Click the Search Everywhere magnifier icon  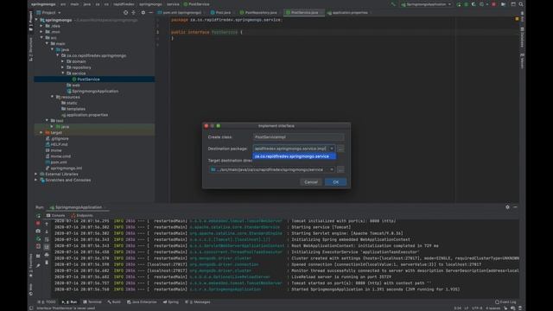point(521,4)
